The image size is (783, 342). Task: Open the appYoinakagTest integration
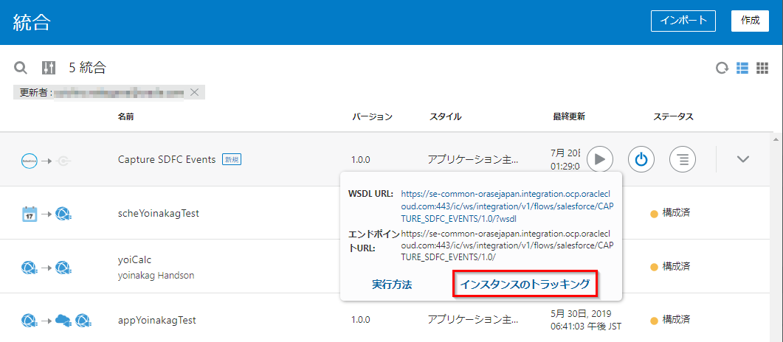pyautogui.click(x=156, y=321)
